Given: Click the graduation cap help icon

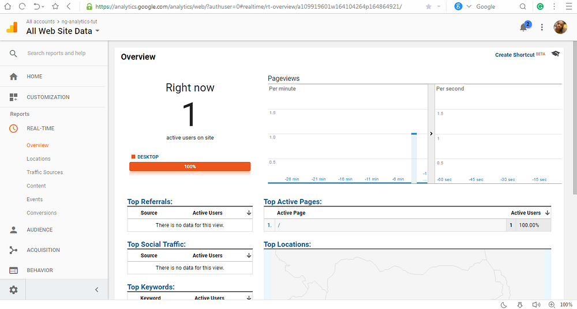Looking at the screenshot, I should pyautogui.click(x=555, y=54).
